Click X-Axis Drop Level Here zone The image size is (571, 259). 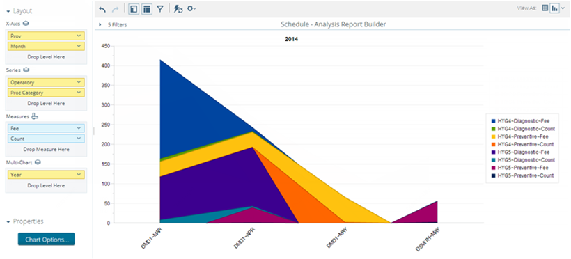pyautogui.click(x=46, y=57)
